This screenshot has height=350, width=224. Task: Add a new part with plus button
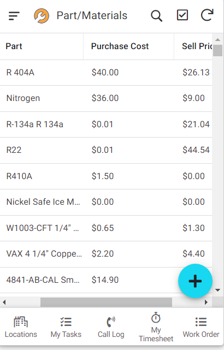click(x=195, y=281)
